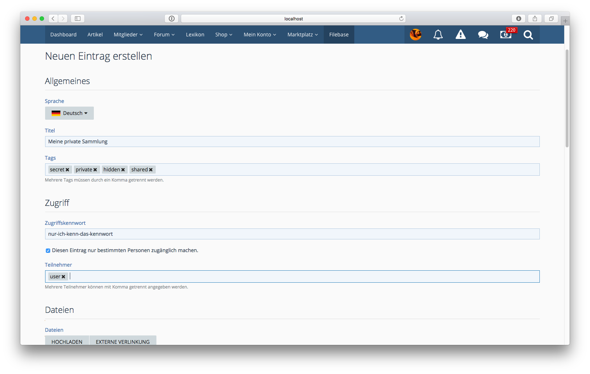590x374 pixels.
Task: Uncheck restrict entry to specific persons
Action: point(48,251)
